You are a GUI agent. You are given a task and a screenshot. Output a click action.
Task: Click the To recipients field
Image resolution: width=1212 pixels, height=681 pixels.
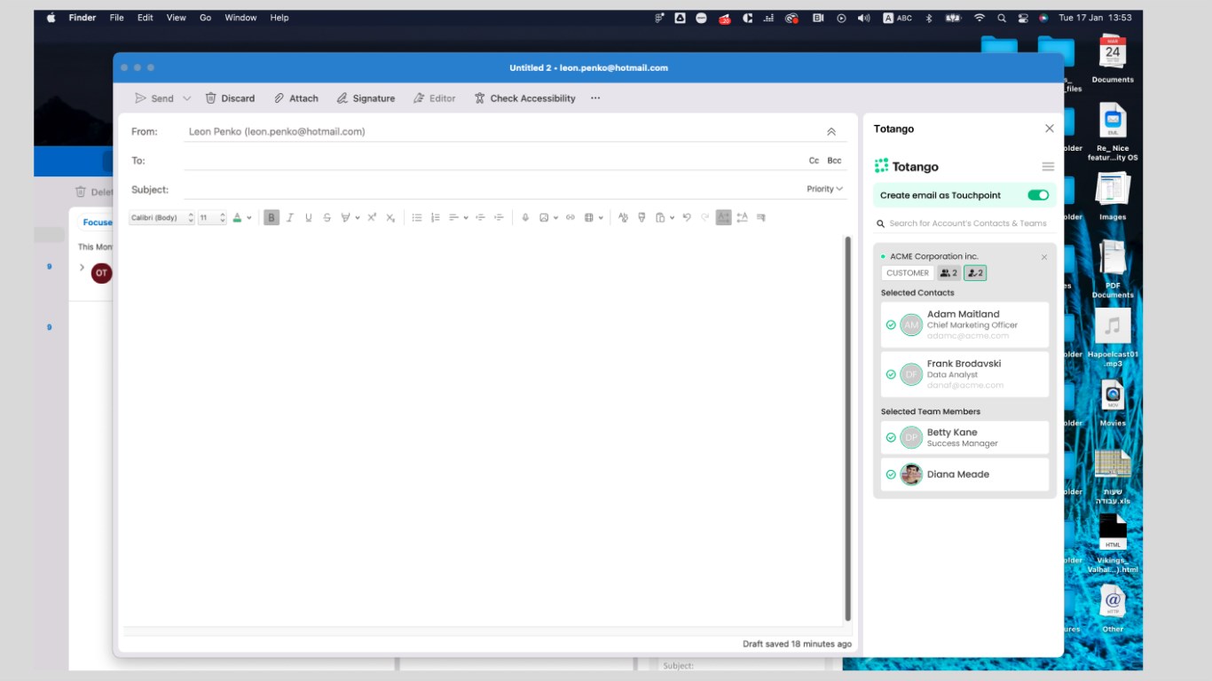tap(492, 160)
